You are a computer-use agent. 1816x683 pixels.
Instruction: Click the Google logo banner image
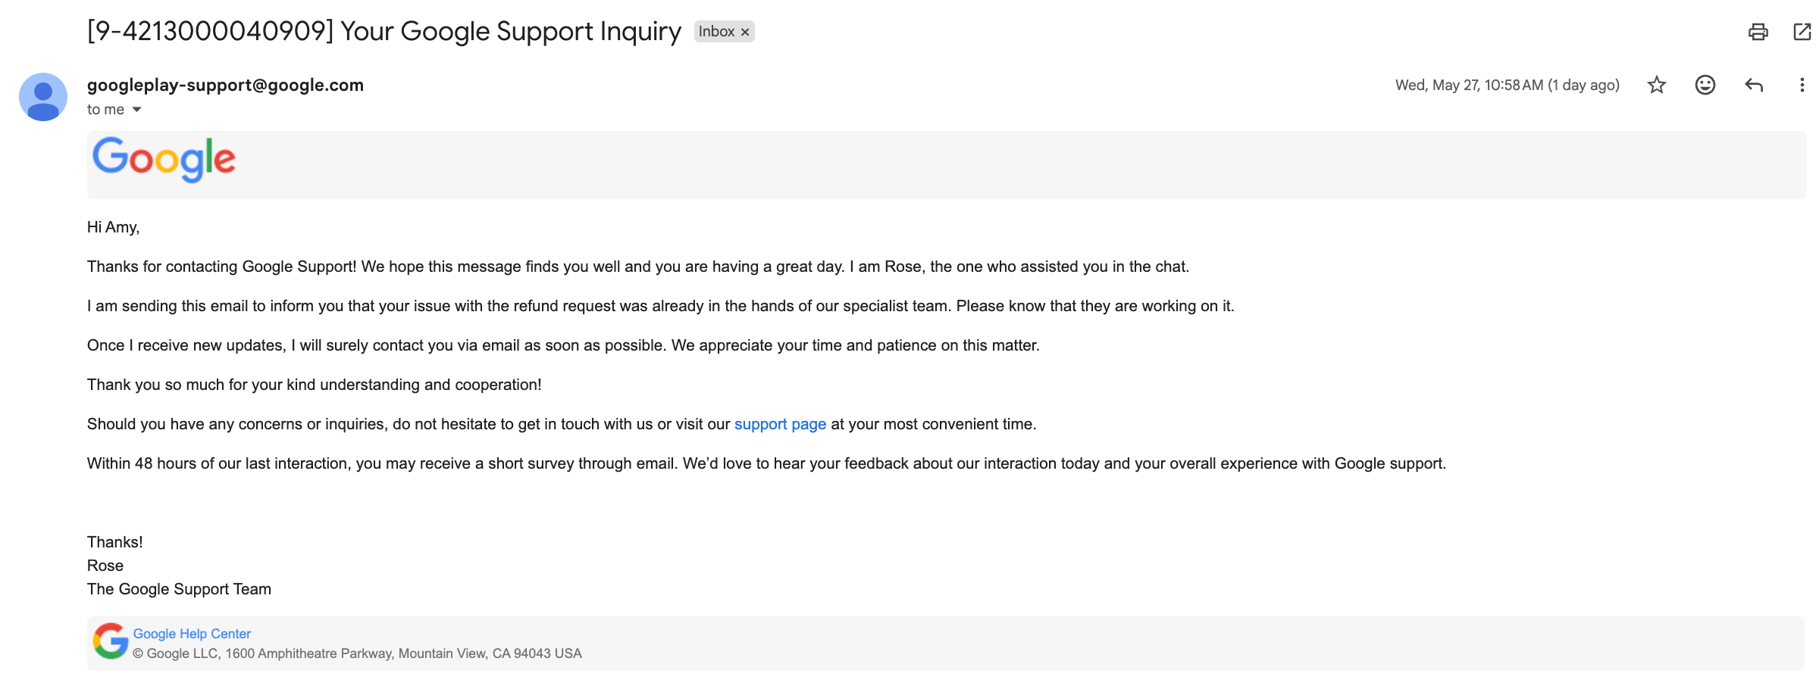point(164,160)
